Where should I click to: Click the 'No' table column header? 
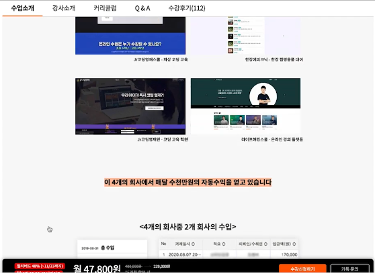163,244
